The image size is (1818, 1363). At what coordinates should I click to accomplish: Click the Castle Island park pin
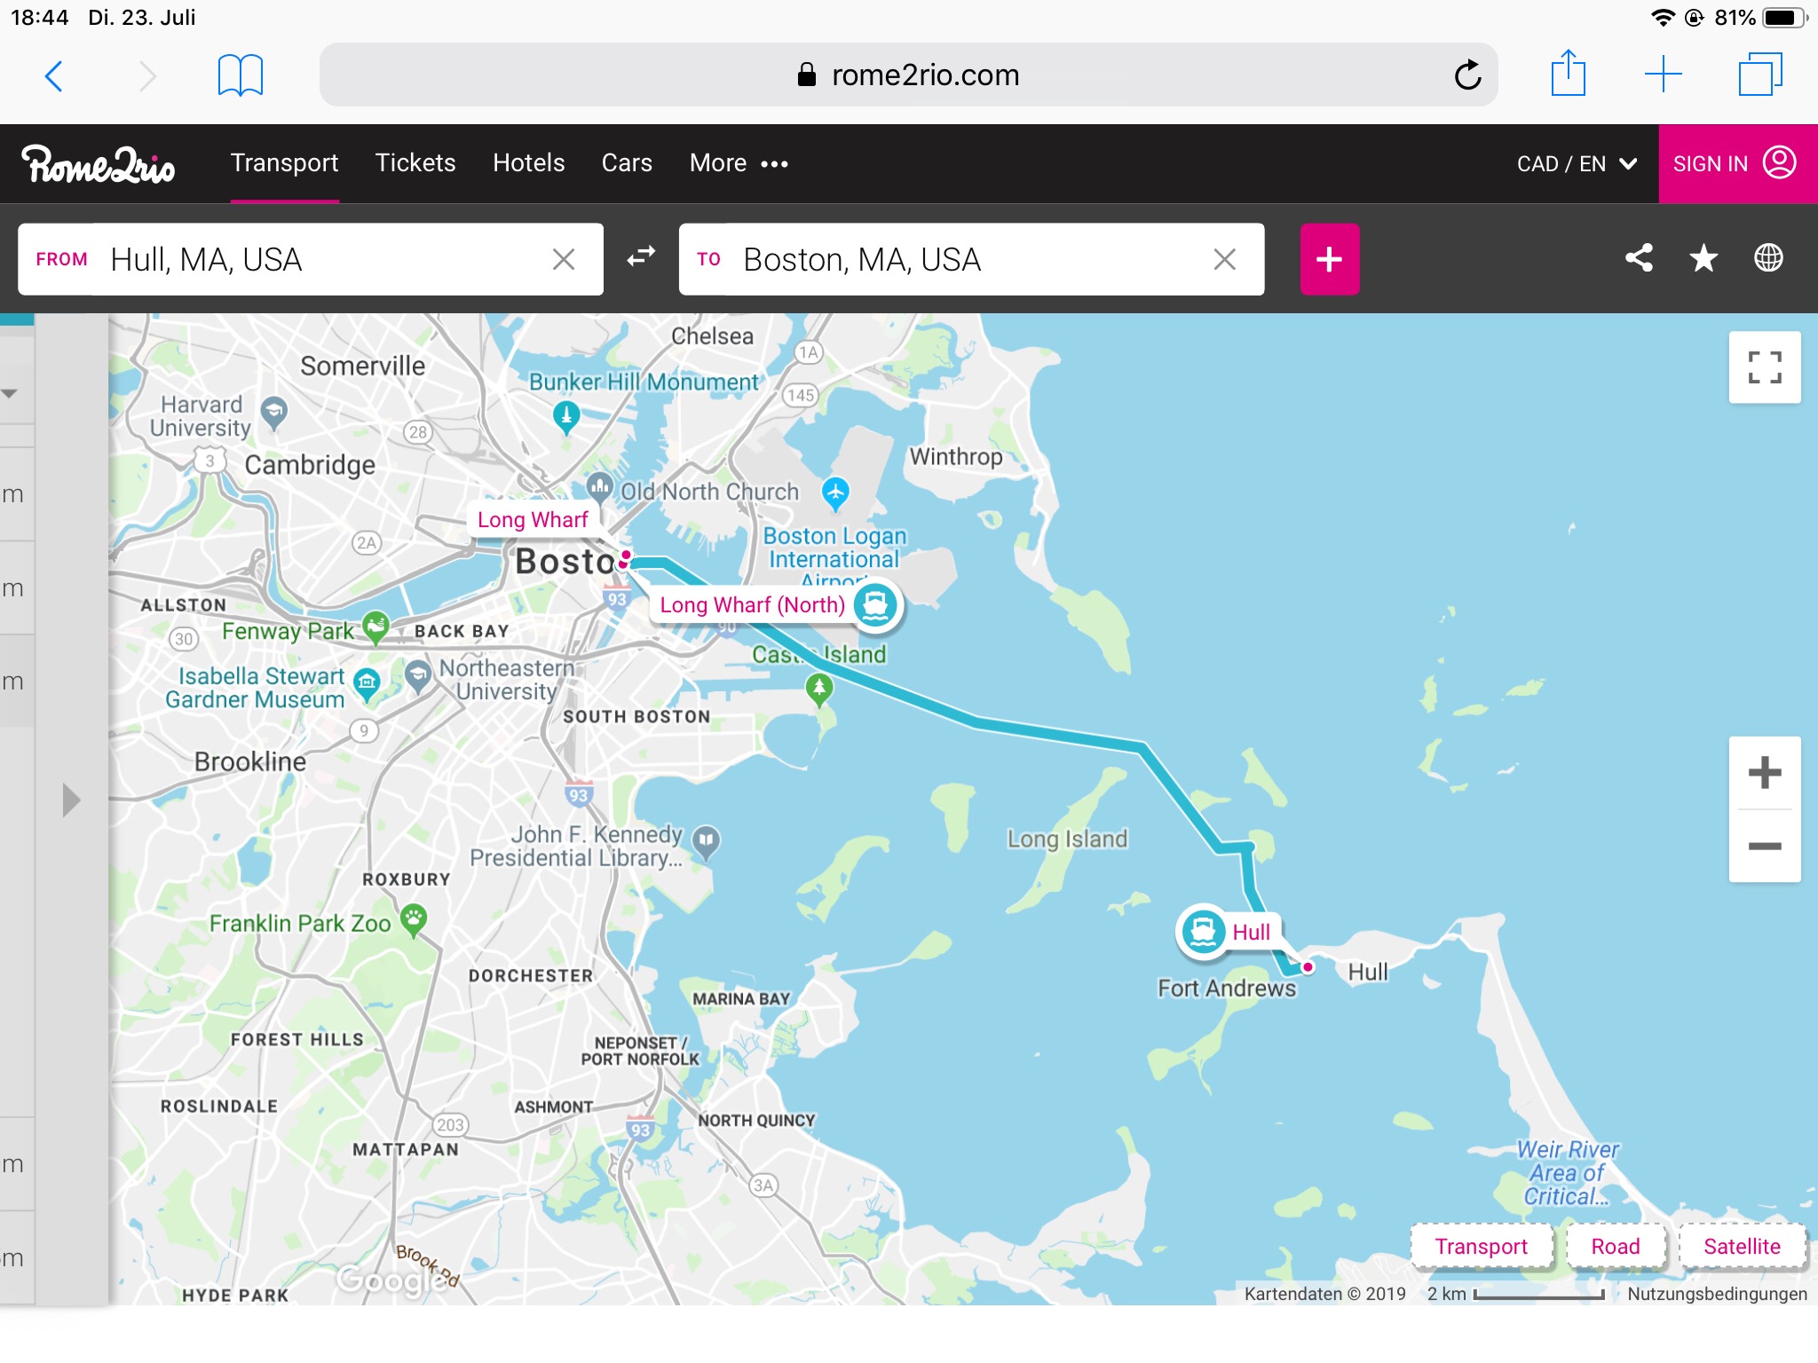tap(819, 689)
